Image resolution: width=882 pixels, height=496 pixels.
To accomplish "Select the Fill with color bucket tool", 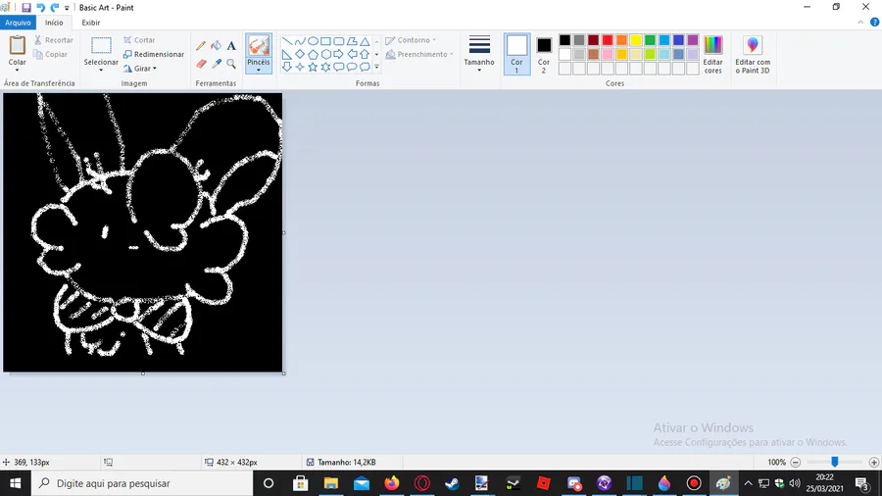I will coord(216,46).
